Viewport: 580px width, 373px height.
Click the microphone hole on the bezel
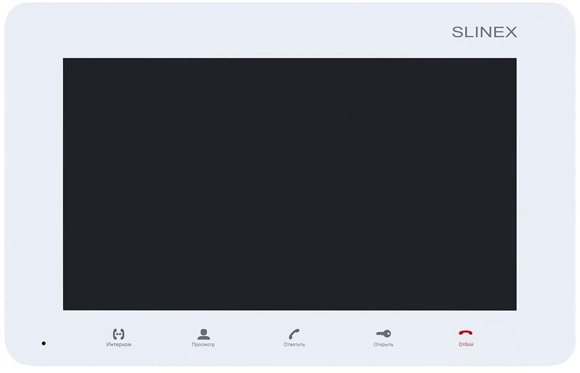click(44, 344)
